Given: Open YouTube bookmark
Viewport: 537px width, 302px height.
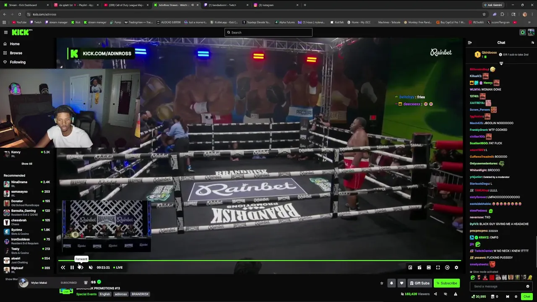Looking at the screenshot, I should pyautogui.click(x=19, y=22).
